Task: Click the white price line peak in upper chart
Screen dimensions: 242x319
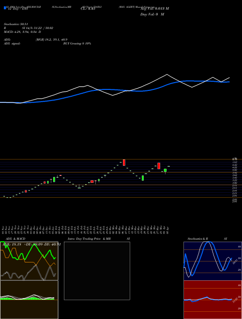Action: pos(167,74)
